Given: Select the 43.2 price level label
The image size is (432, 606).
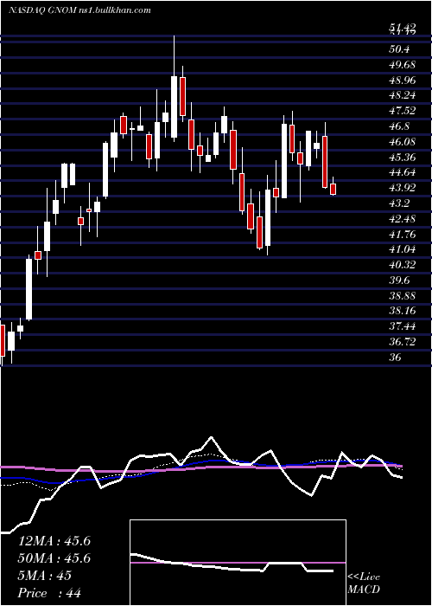Looking at the screenshot, I should (x=399, y=203).
